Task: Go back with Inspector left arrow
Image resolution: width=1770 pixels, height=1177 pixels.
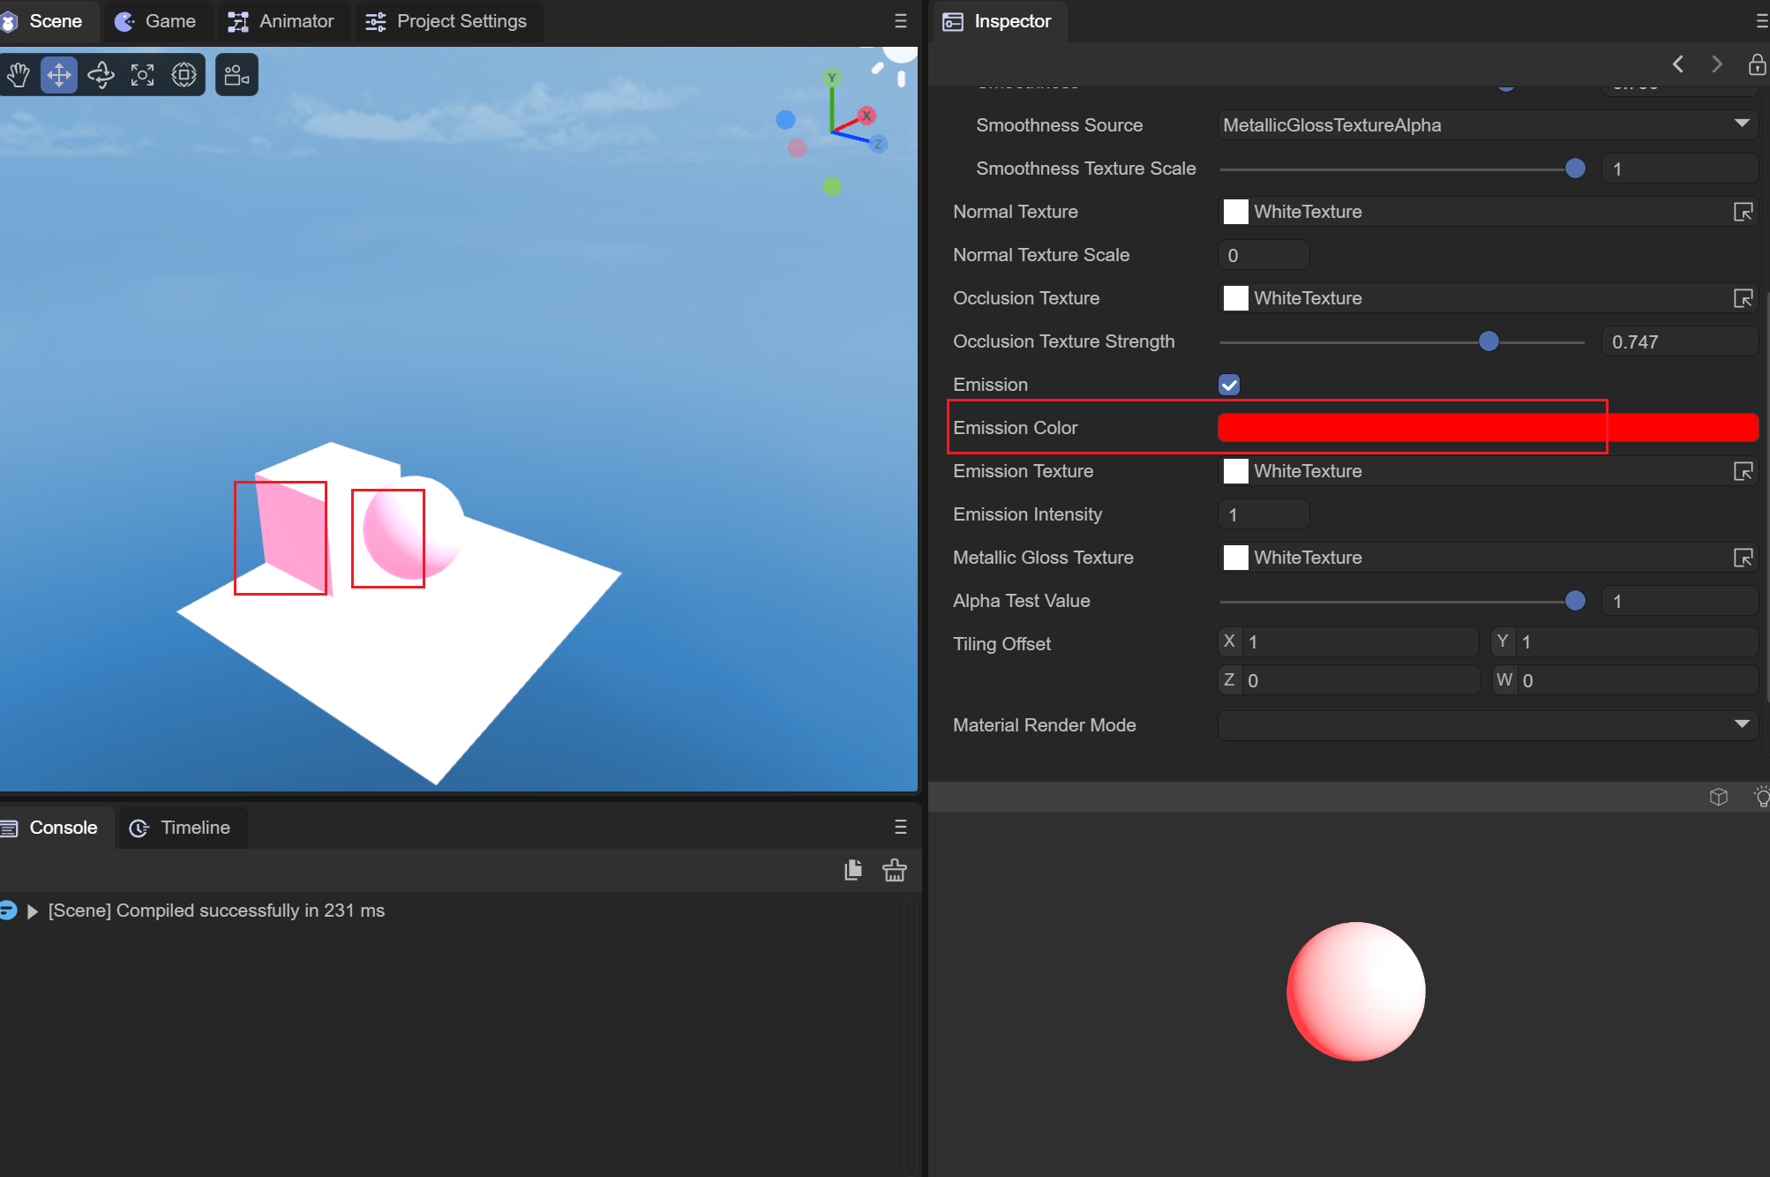Action: click(x=1677, y=64)
